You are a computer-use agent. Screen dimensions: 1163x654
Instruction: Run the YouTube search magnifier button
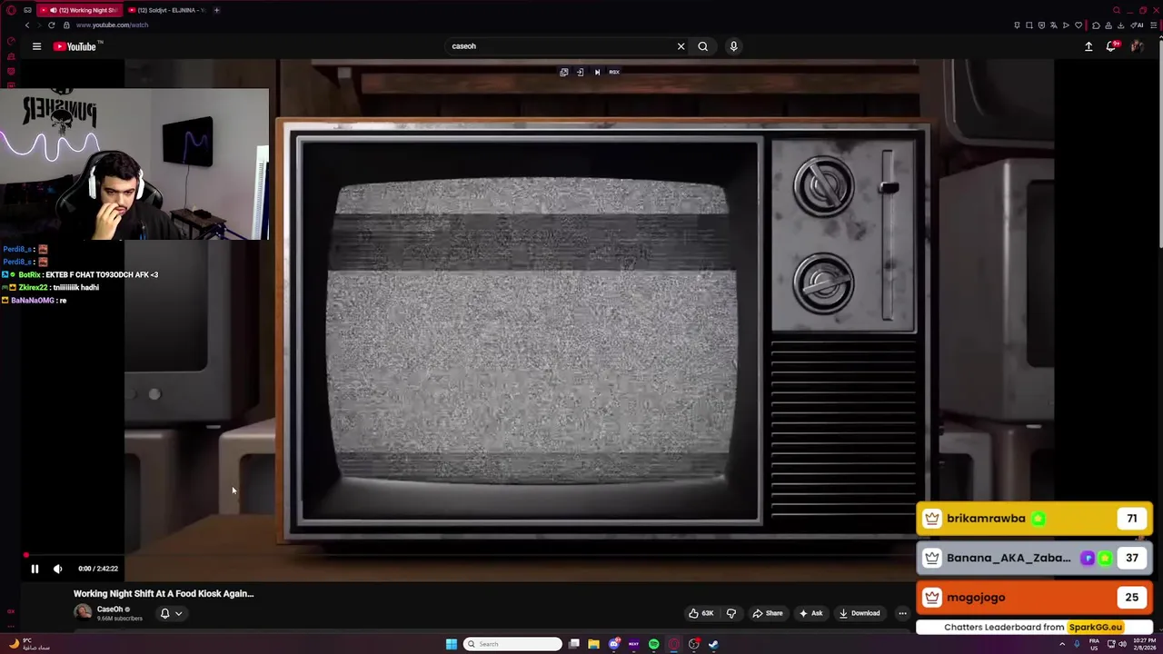(x=702, y=46)
